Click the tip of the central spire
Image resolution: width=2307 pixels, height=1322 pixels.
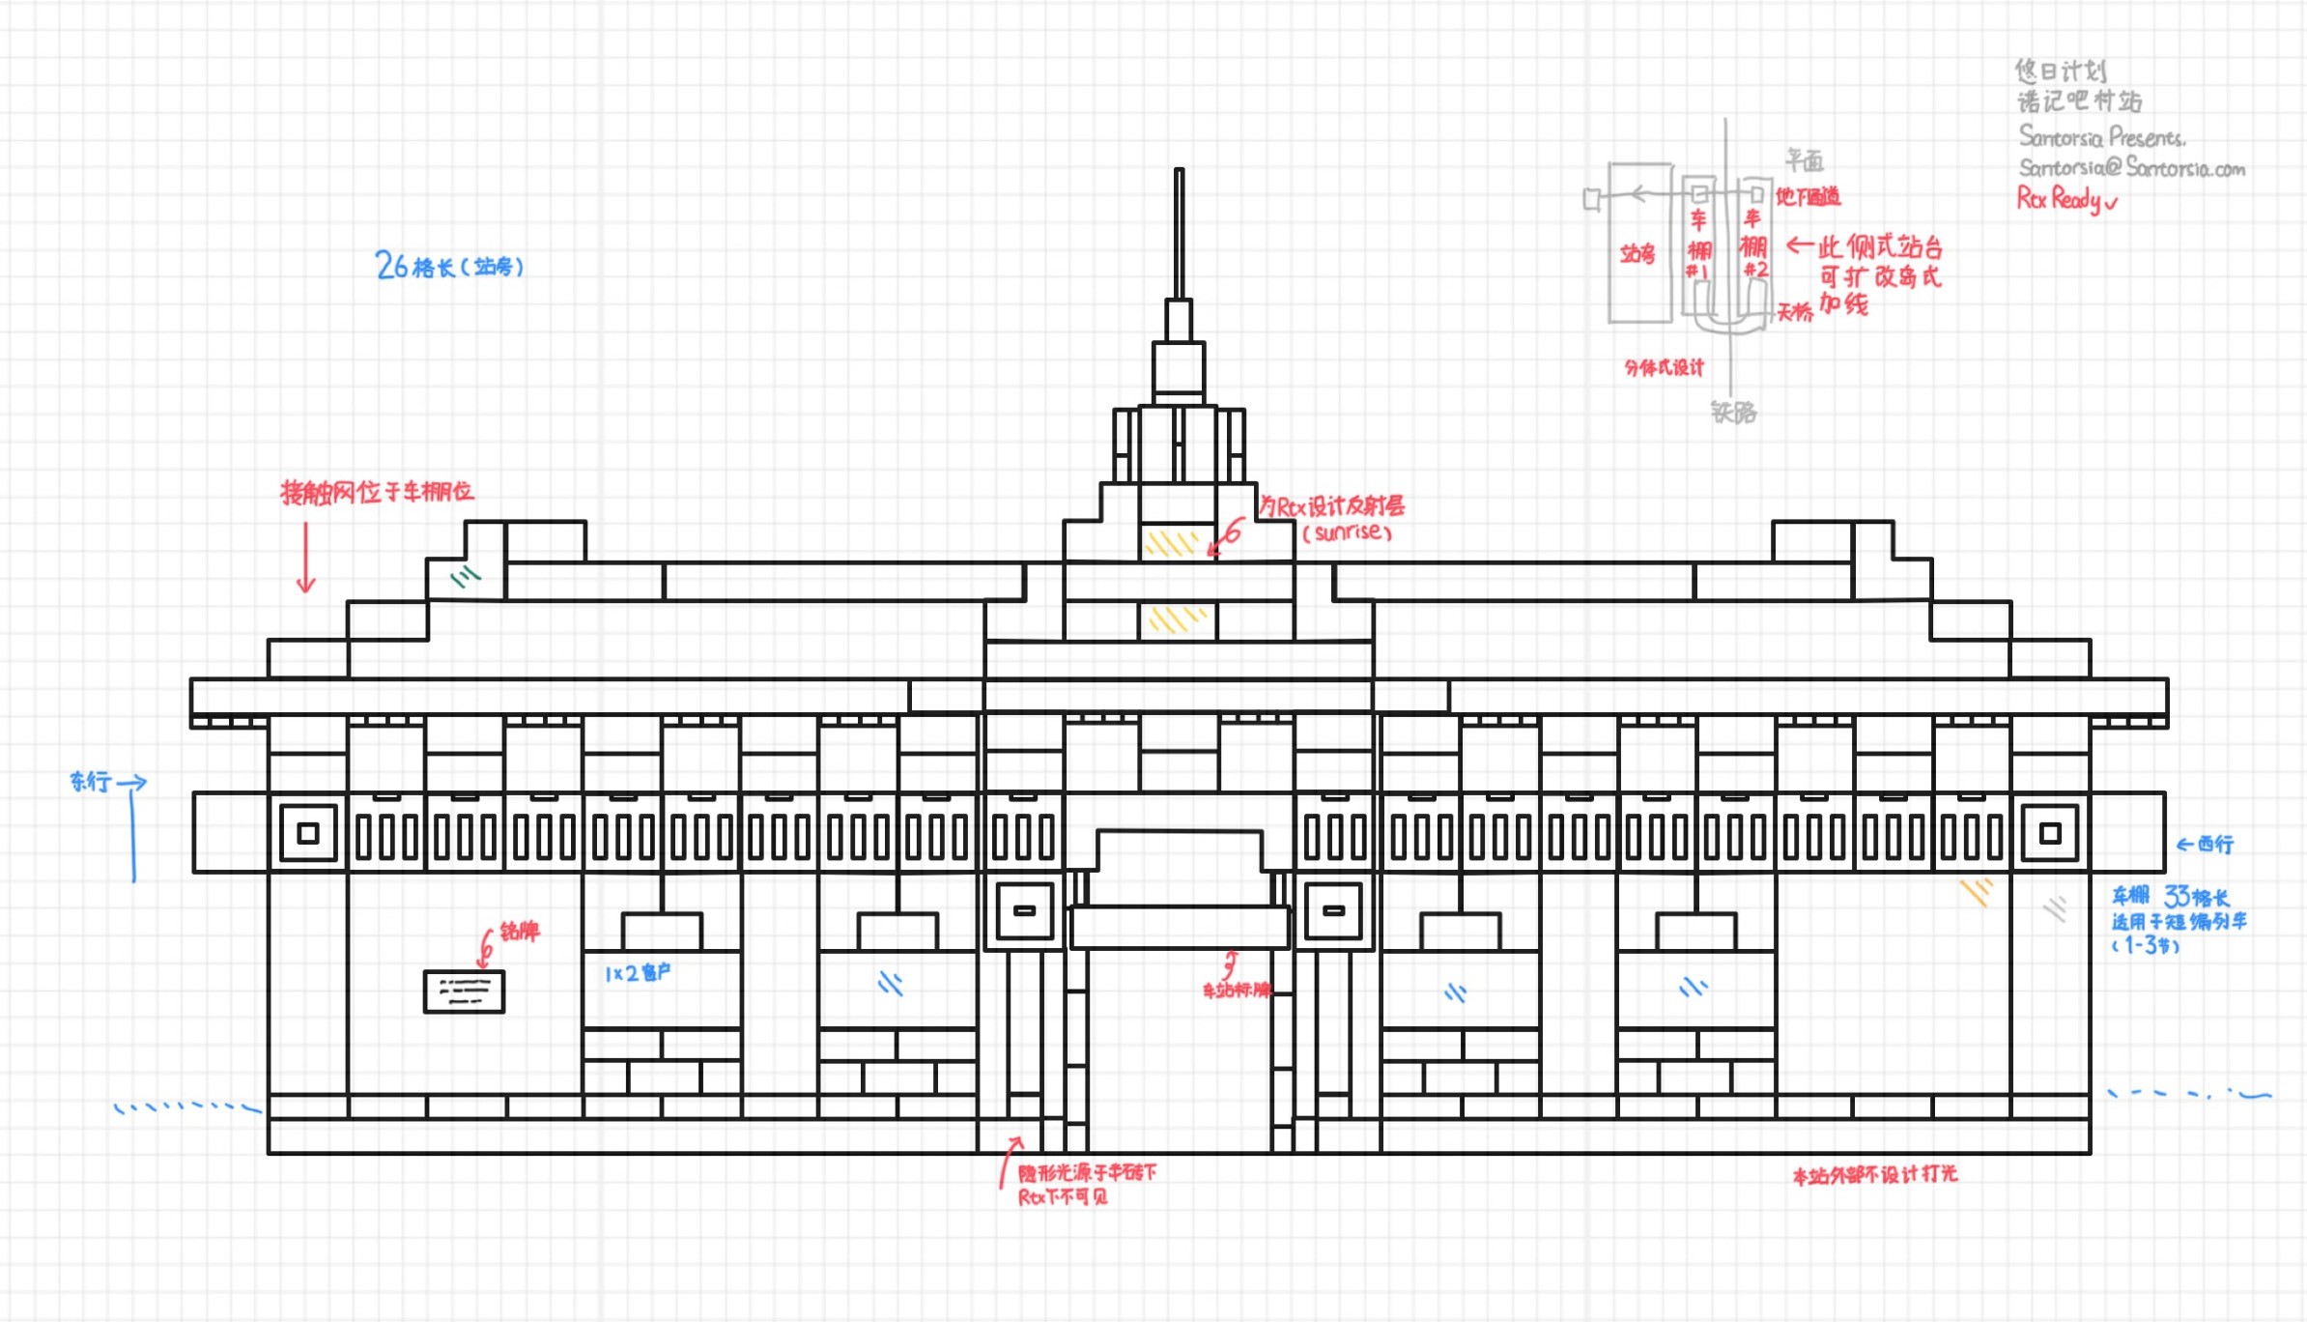[1179, 174]
